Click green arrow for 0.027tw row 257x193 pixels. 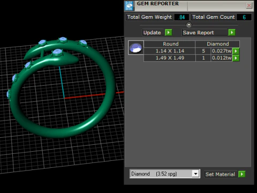coord(236,51)
